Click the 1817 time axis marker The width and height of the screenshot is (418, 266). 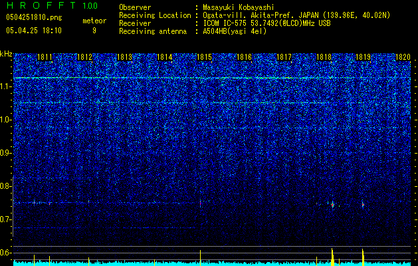coord(284,57)
